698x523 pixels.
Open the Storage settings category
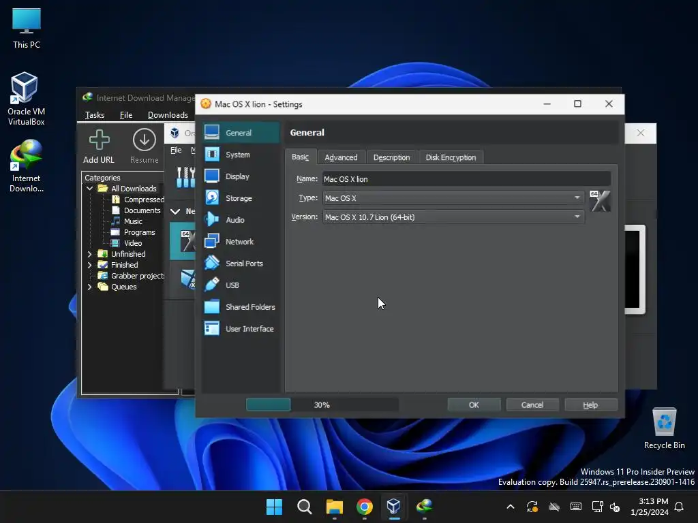[241, 198]
